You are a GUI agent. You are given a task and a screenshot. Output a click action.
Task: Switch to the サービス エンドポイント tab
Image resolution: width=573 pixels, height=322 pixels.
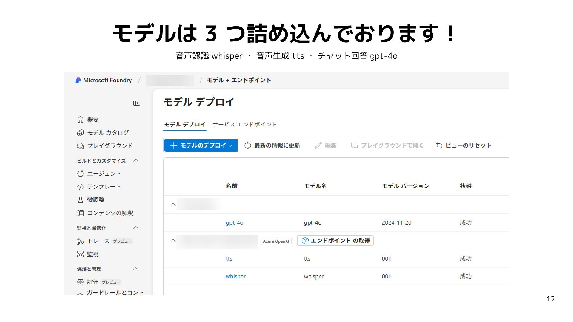[x=244, y=124]
